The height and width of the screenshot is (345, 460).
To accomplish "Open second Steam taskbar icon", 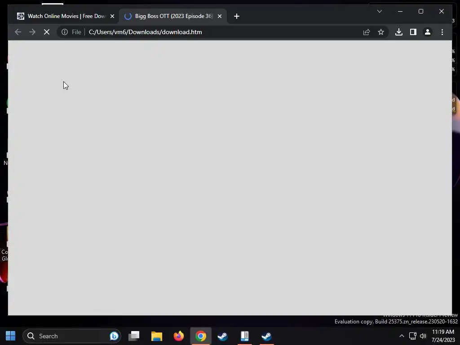I will (266, 336).
